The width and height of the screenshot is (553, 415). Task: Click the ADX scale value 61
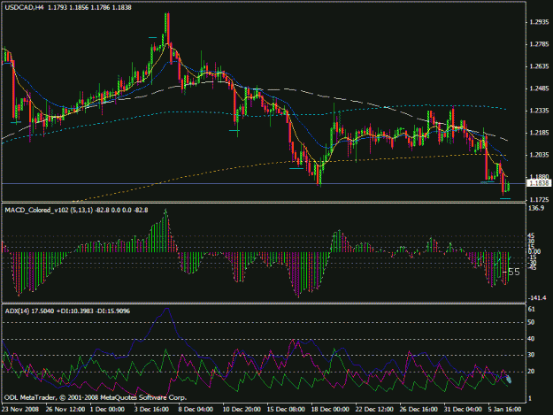532,309
